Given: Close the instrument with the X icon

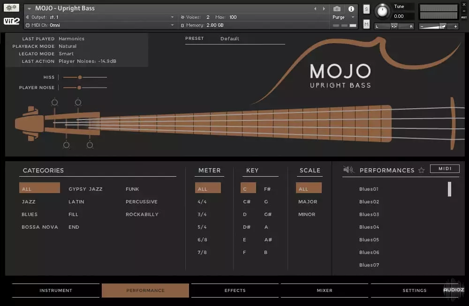Looking at the screenshot, I should click(x=464, y=5).
